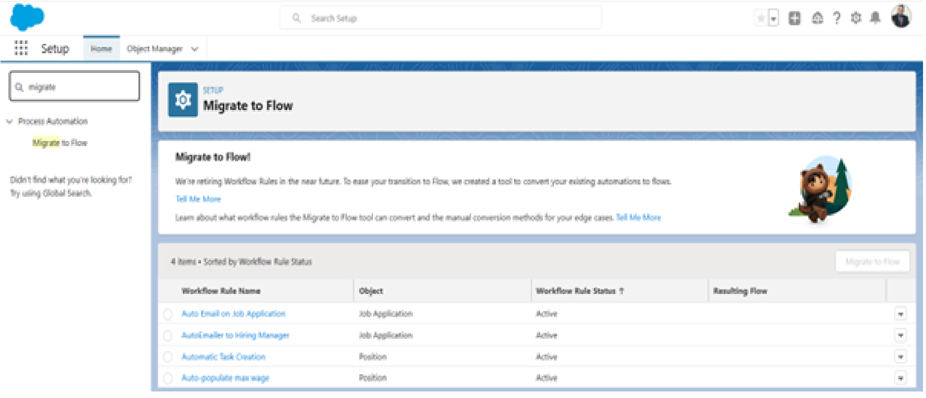This screenshot has width=926, height=398.
Task: Collapse the Process Automation section
Action: coord(9,121)
